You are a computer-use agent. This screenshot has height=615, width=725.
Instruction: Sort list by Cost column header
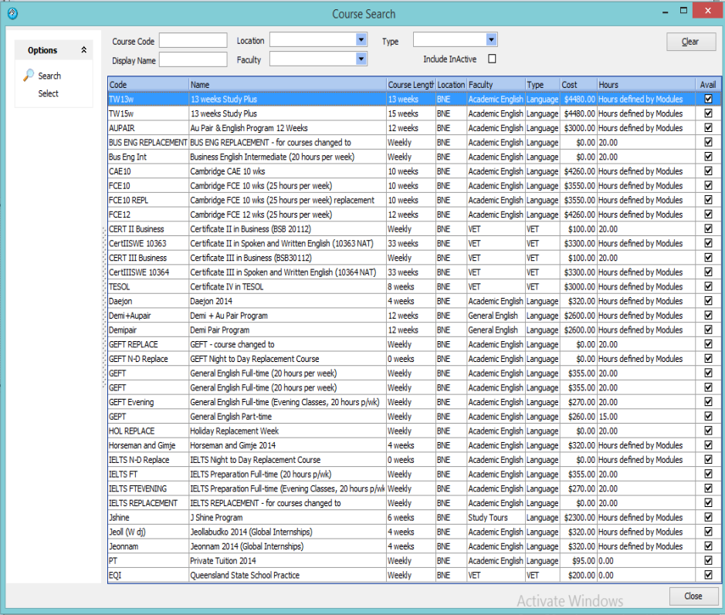578,84
